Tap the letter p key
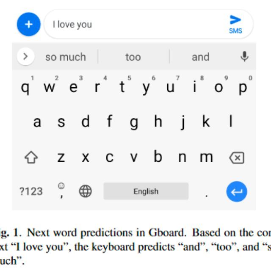The height and width of the screenshot is (271, 271). click(243, 87)
